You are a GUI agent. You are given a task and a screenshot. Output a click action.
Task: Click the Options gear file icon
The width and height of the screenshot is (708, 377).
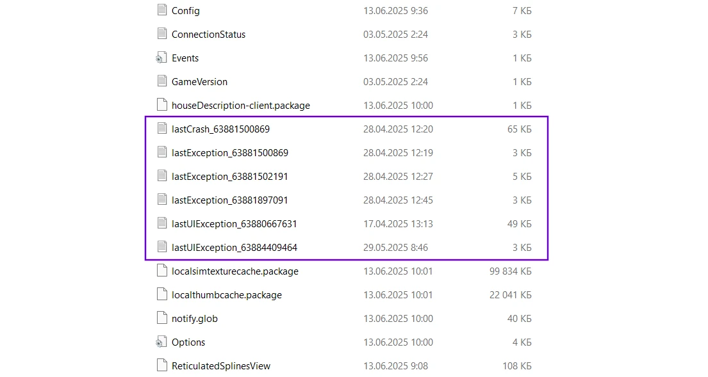(161, 342)
